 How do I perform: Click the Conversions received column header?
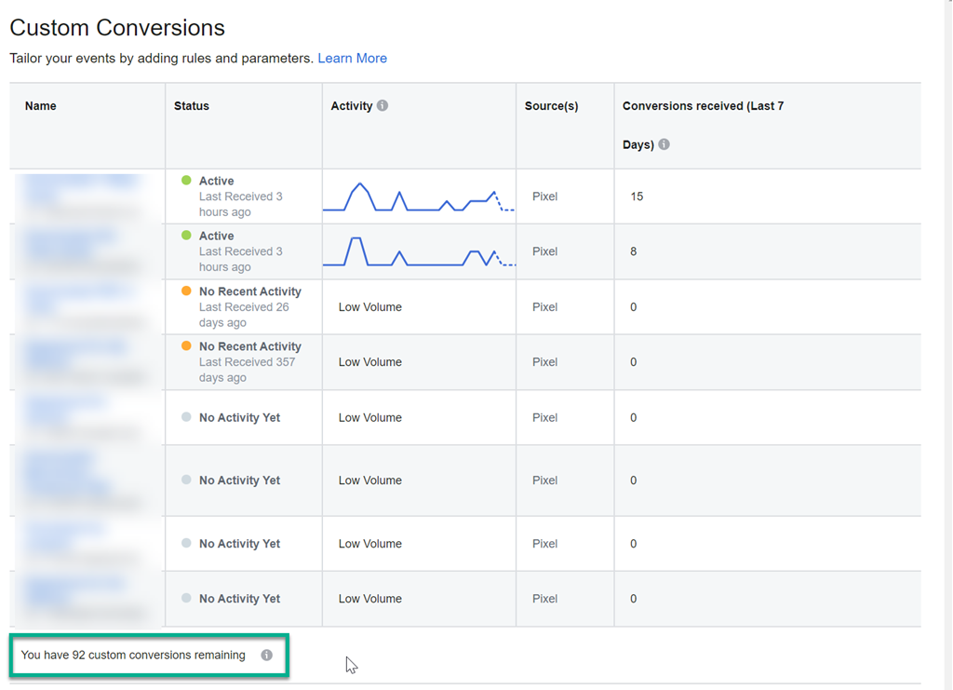pos(703,106)
